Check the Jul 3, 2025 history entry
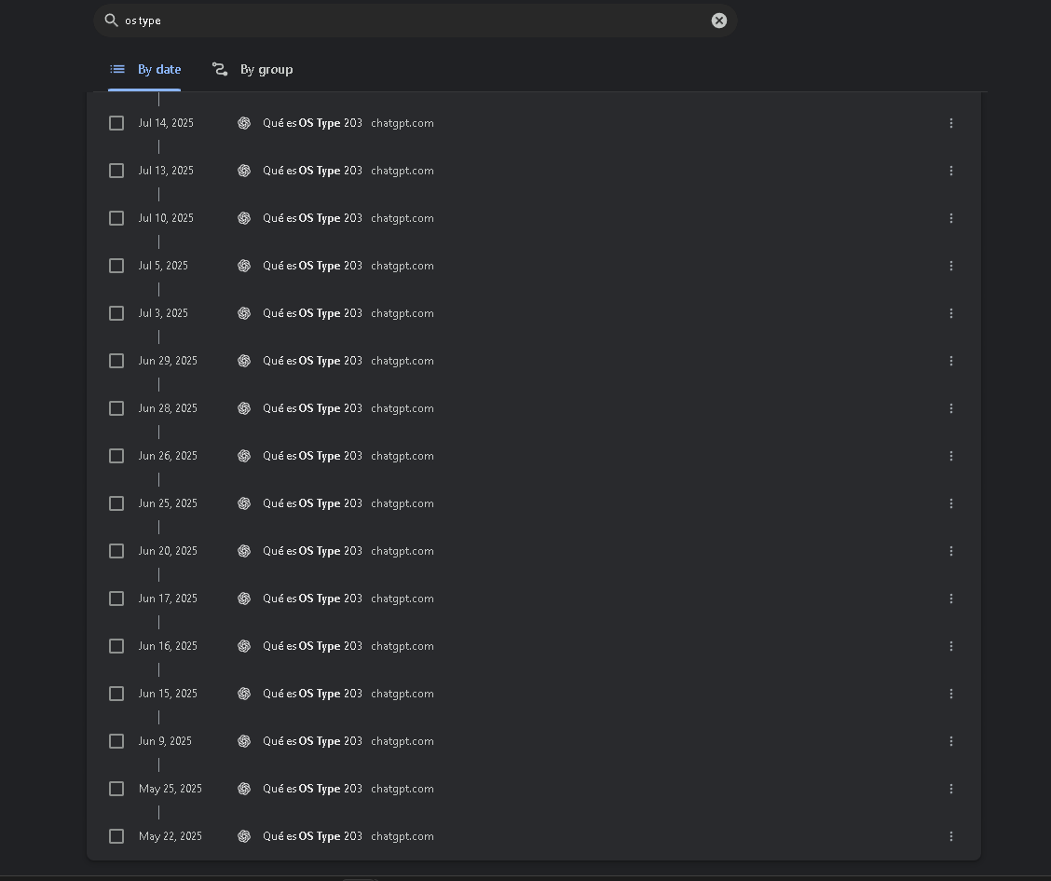Image resolution: width=1051 pixels, height=881 pixels. pyautogui.click(x=116, y=313)
